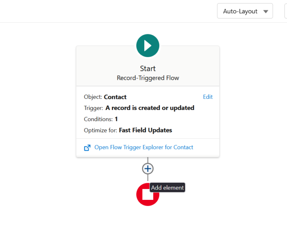
Task: Click the partially visible button right of Auto-Layout
Action: 286,11
